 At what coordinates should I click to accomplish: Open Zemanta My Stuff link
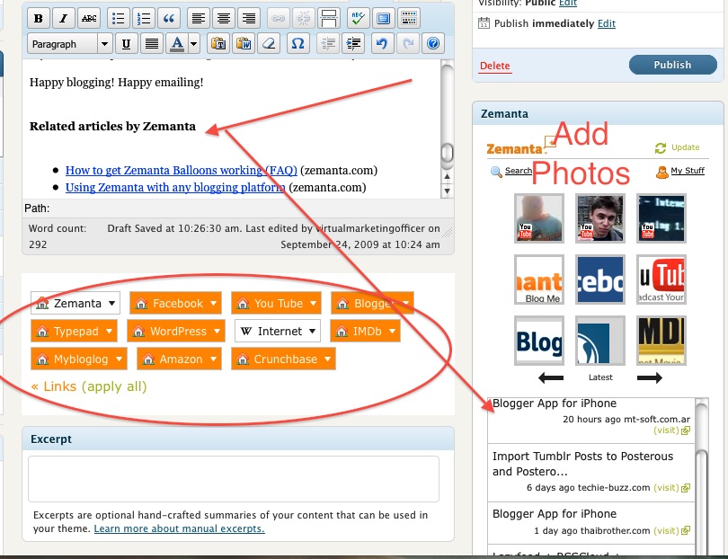[x=680, y=171]
